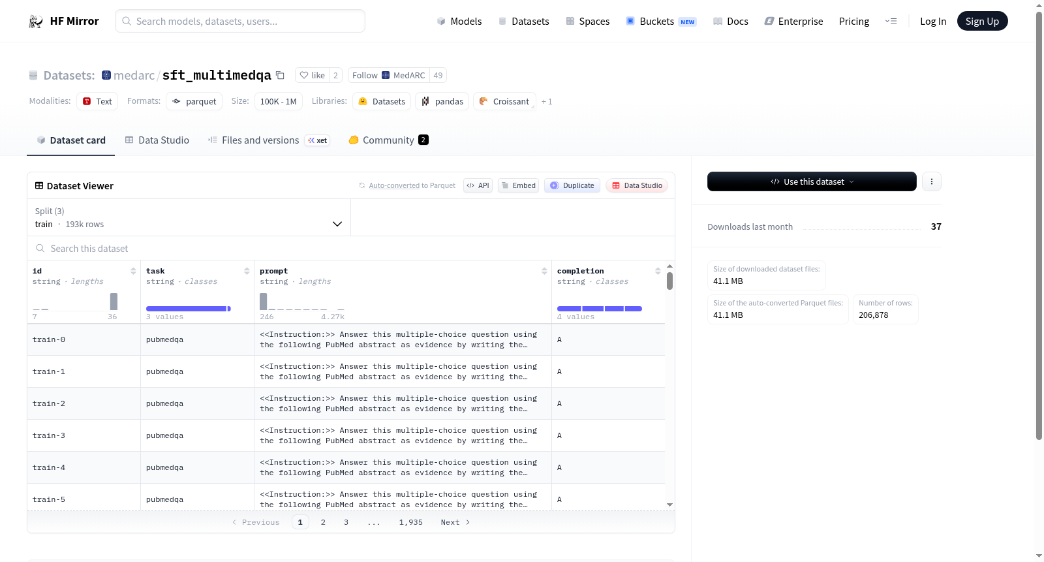Like the dataset with the heart button
The height and width of the screenshot is (562, 1044).
click(312, 75)
